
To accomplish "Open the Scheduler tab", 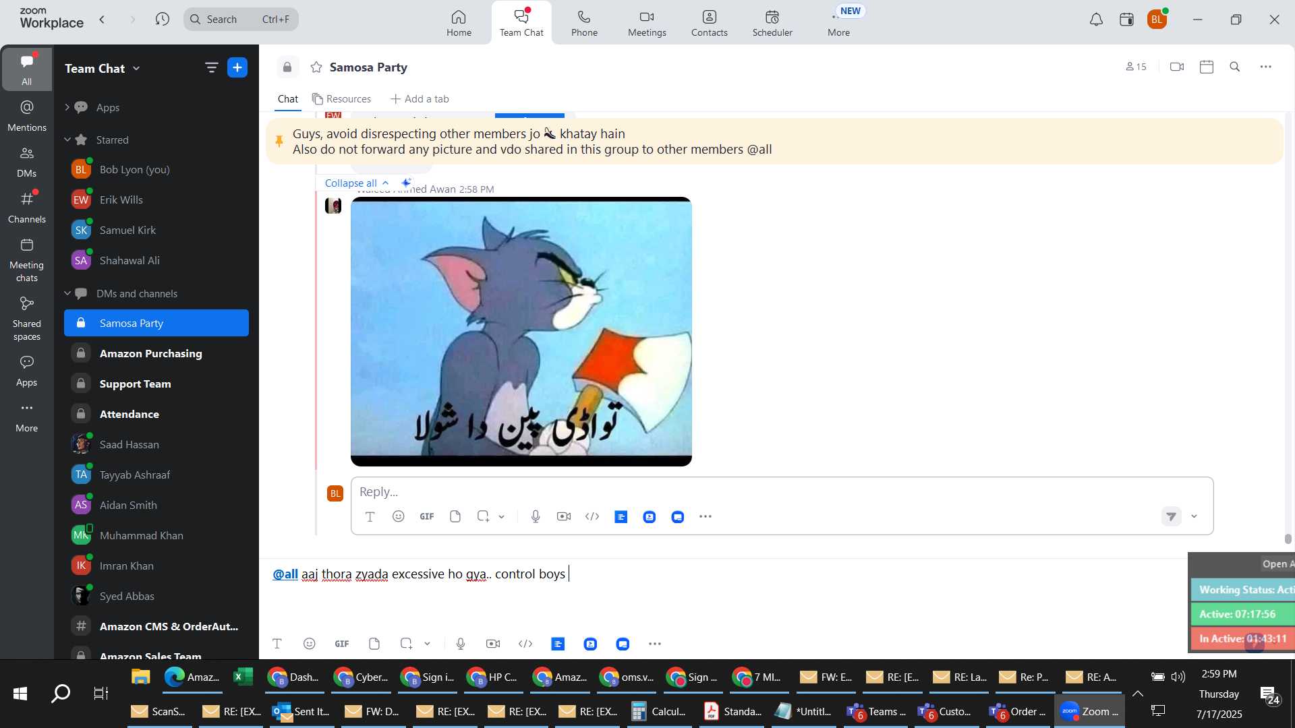I will pyautogui.click(x=772, y=22).
